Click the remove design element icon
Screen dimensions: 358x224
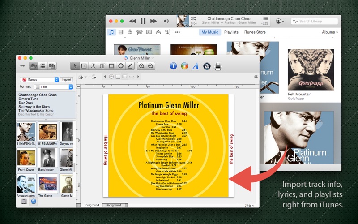point(94,77)
